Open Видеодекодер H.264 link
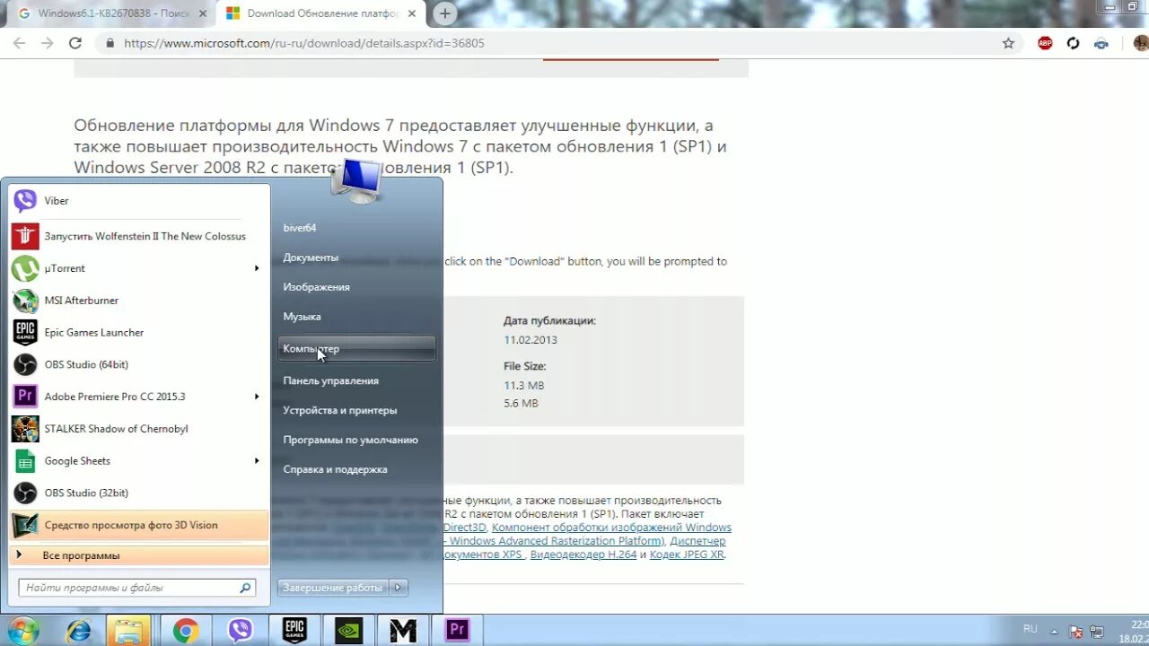The image size is (1149, 646). pos(583,554)
